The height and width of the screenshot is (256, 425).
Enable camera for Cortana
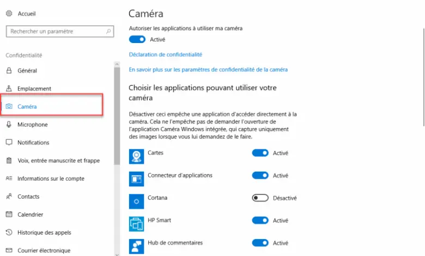[x=260, y=198]
